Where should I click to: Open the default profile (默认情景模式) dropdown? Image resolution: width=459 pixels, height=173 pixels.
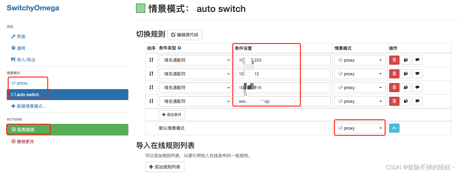360,128
